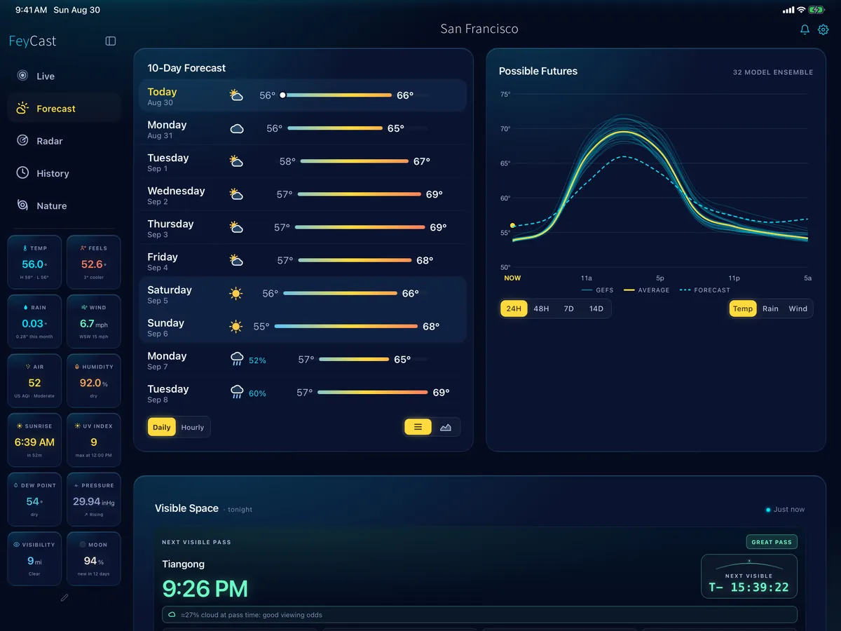This screenshot has height=631, width=841.
Task: Open the Moon tile
Action: [x=94, y=559]
